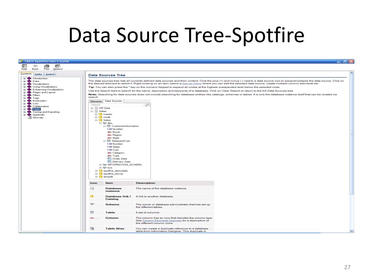This screenshot has height=280, width=373.
Task: Click the Search field in tree figure
Action: [117, 105]
